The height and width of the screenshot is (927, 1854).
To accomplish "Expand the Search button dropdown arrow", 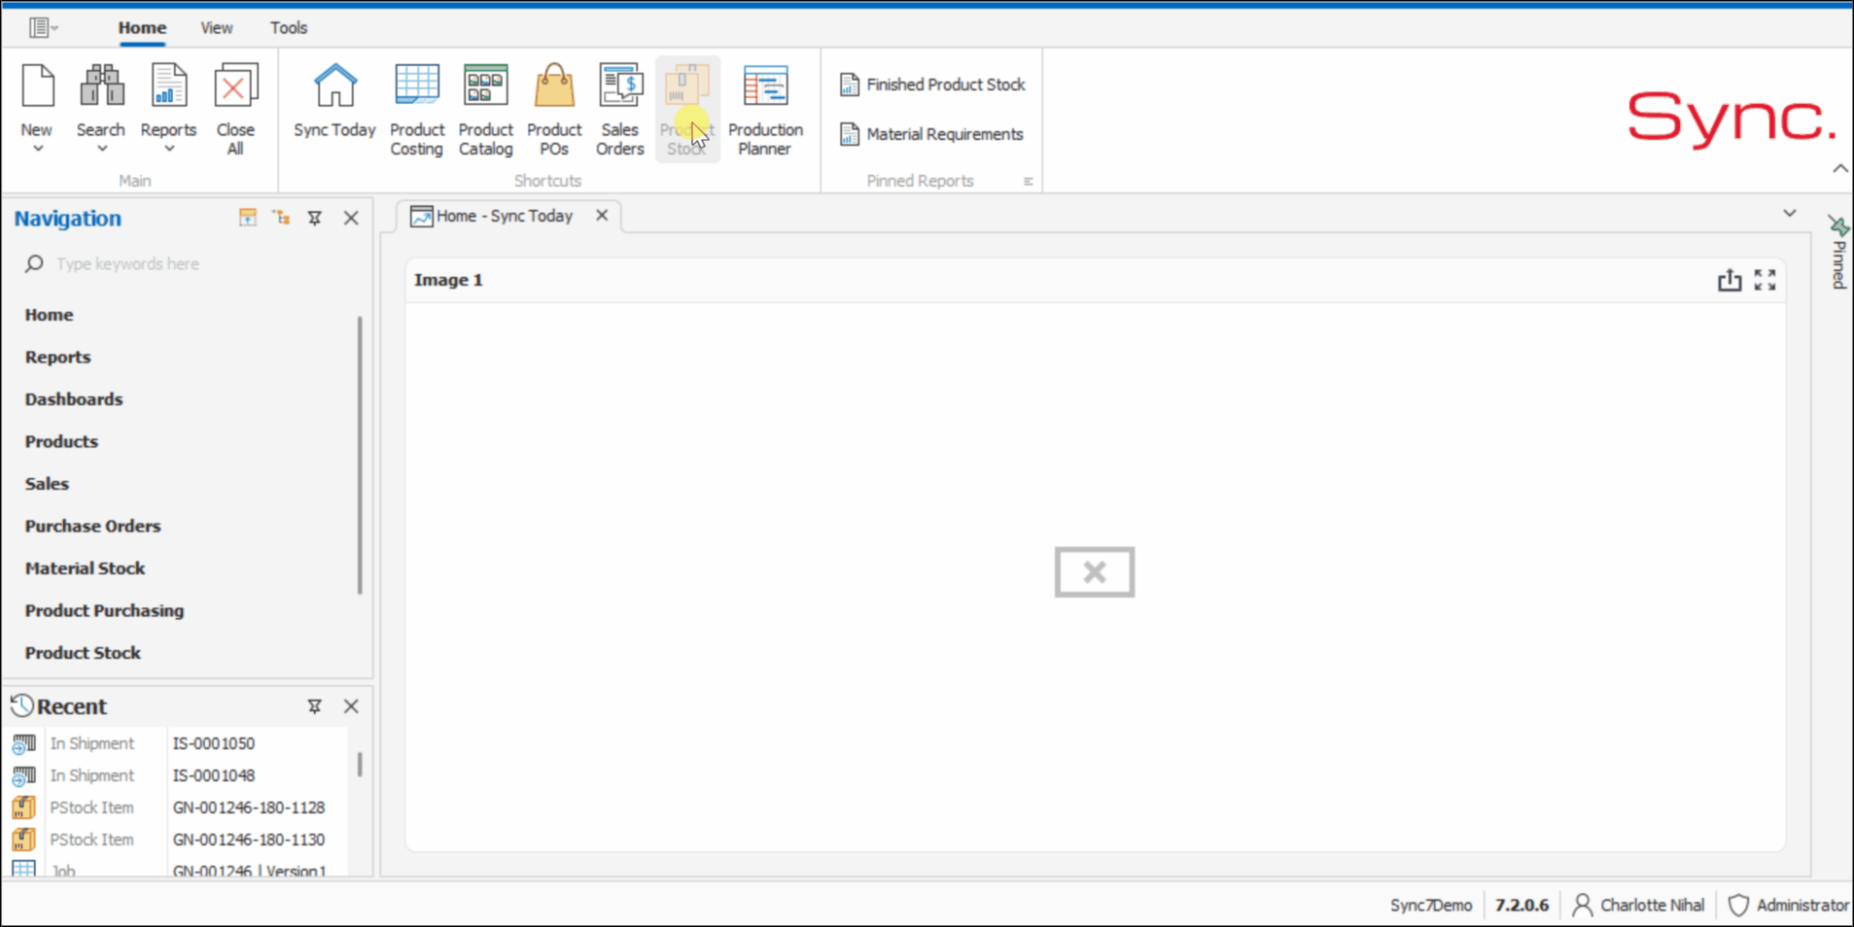I will tap(101, 149).
